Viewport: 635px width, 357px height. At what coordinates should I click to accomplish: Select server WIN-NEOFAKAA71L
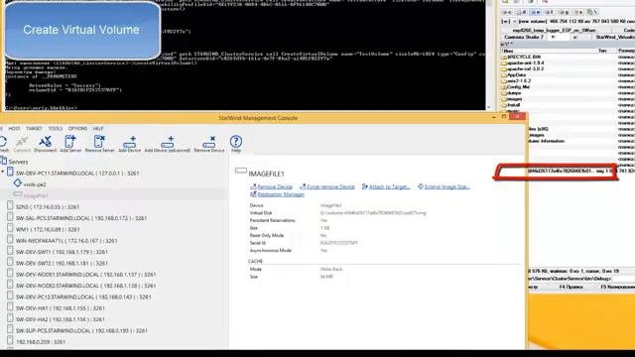coord(66,241)
